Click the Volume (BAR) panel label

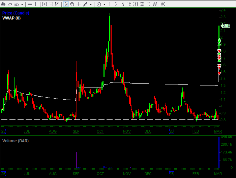tap(16, 141)
